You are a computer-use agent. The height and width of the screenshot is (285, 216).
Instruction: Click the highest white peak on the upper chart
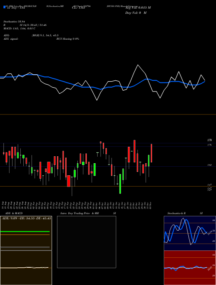[x=138, y=65]
